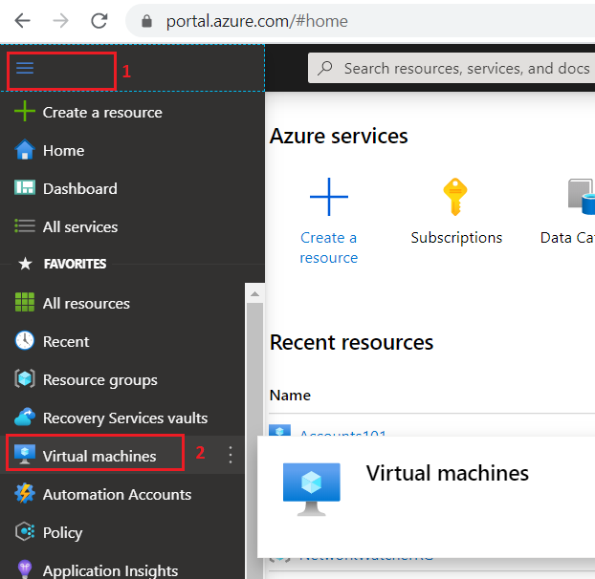Click the Virtual machines tooltip title
Screen dimensions: 595x579
click(448, 473)
